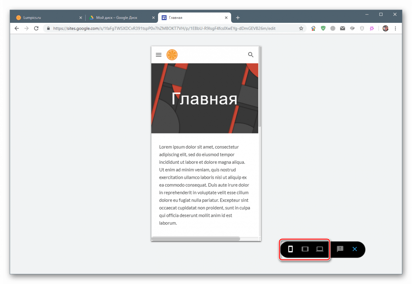Minimize the Chrome window
Image resolution: width=412 pixels, height=284 pixels.
pos(367,14)
